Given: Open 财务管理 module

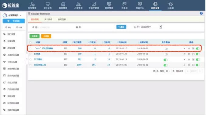Looking at the screenshot, I should coord(109,5).
